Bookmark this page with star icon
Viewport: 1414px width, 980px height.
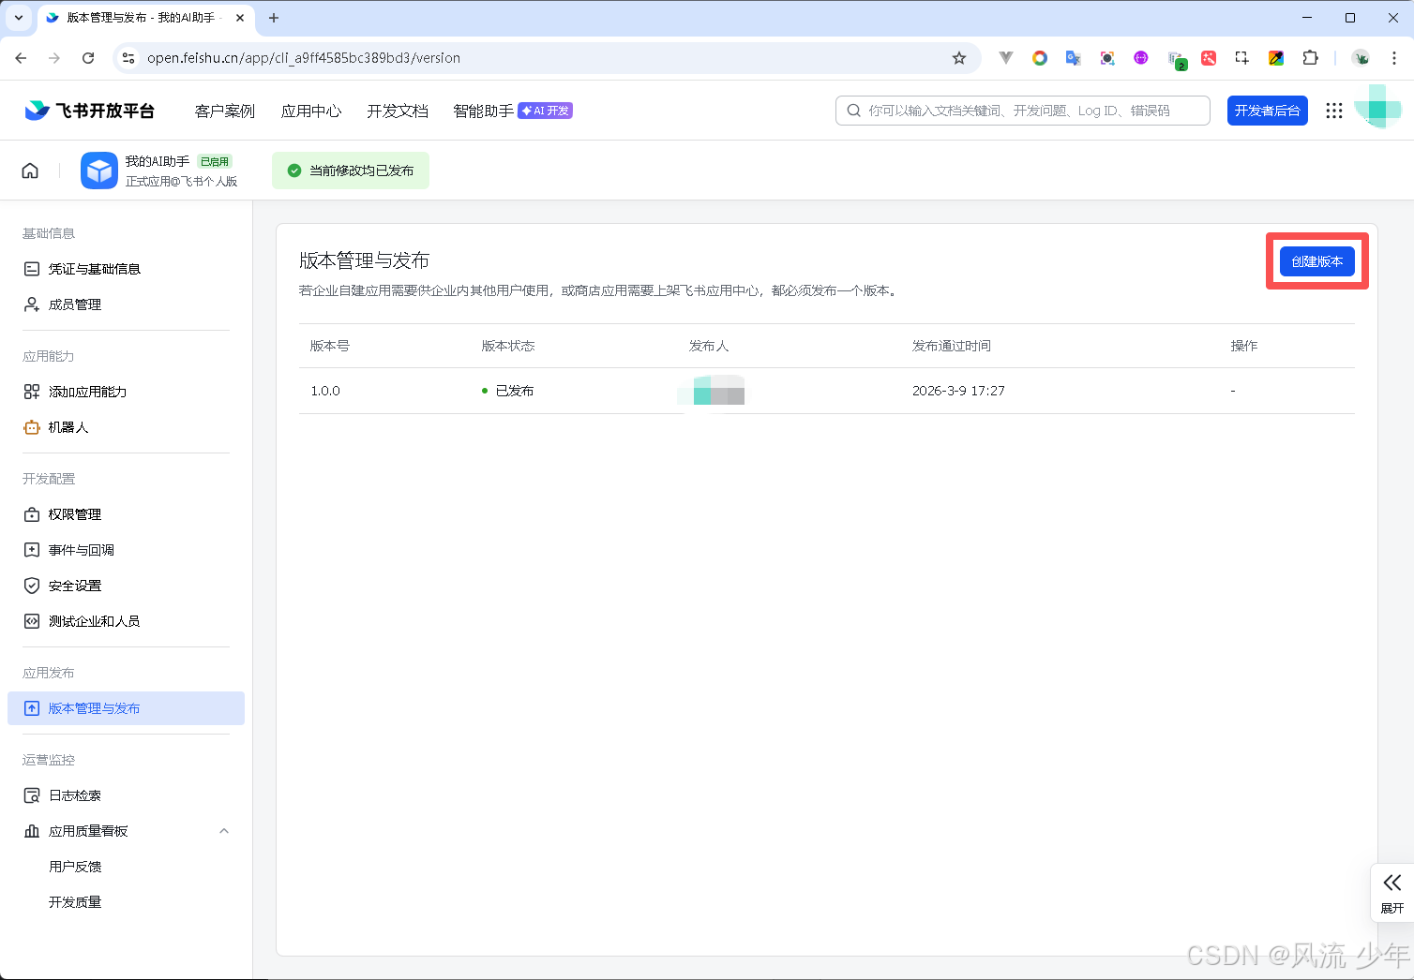[x=958, y=58]
